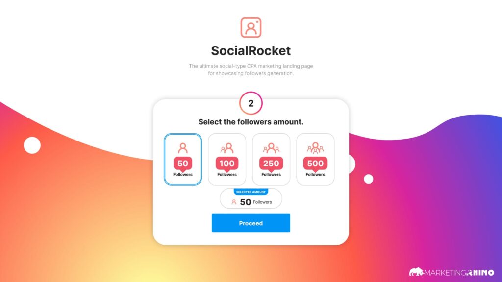Click the small person icon beside selected 50
The image size is (502, 282).
point(234,202)
